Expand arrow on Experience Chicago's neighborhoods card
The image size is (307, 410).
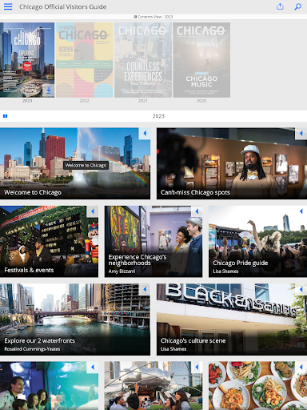point(197,211)
